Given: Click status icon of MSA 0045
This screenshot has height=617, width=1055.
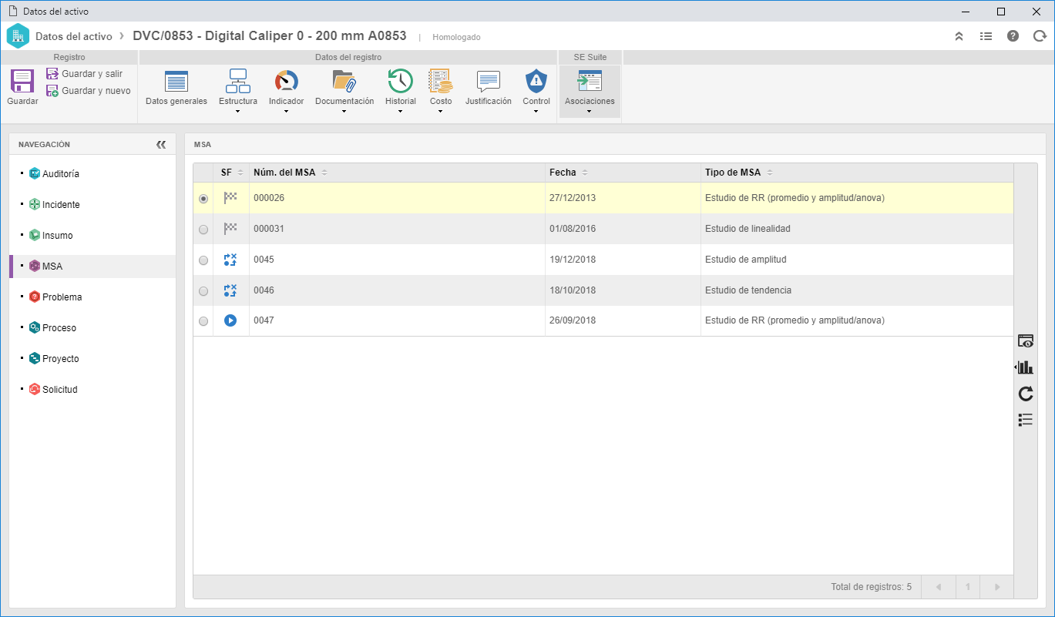Looking at the screenshot, I should coord(230,260).
